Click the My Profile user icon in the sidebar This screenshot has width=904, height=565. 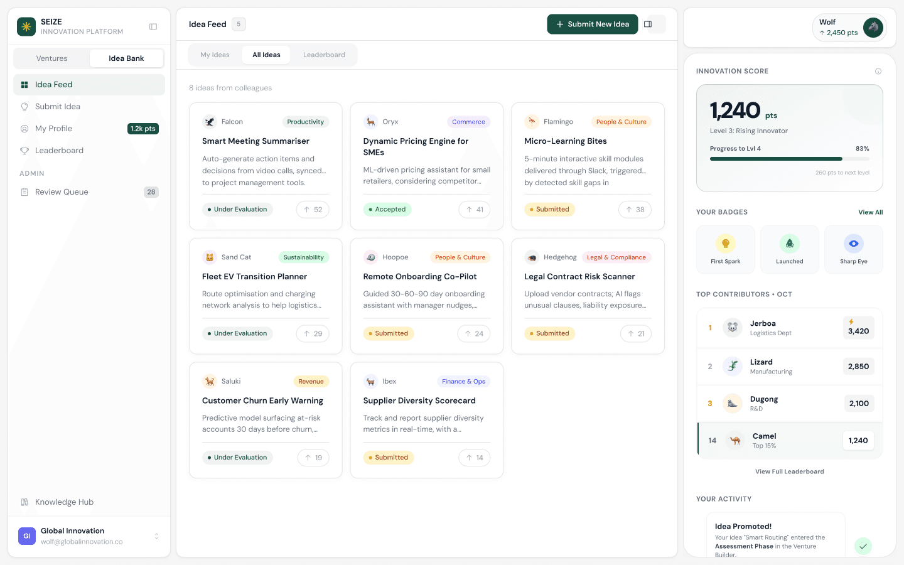tap(24, 129)
